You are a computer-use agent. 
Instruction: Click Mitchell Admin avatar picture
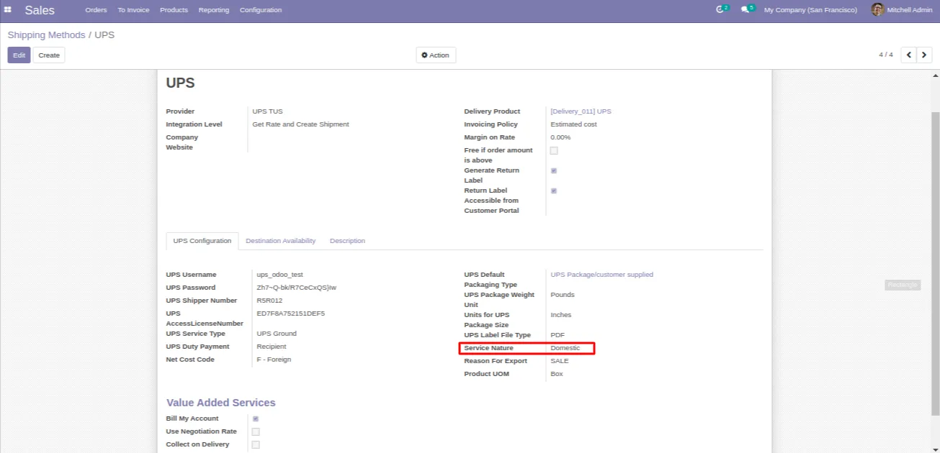click(877, 9)
